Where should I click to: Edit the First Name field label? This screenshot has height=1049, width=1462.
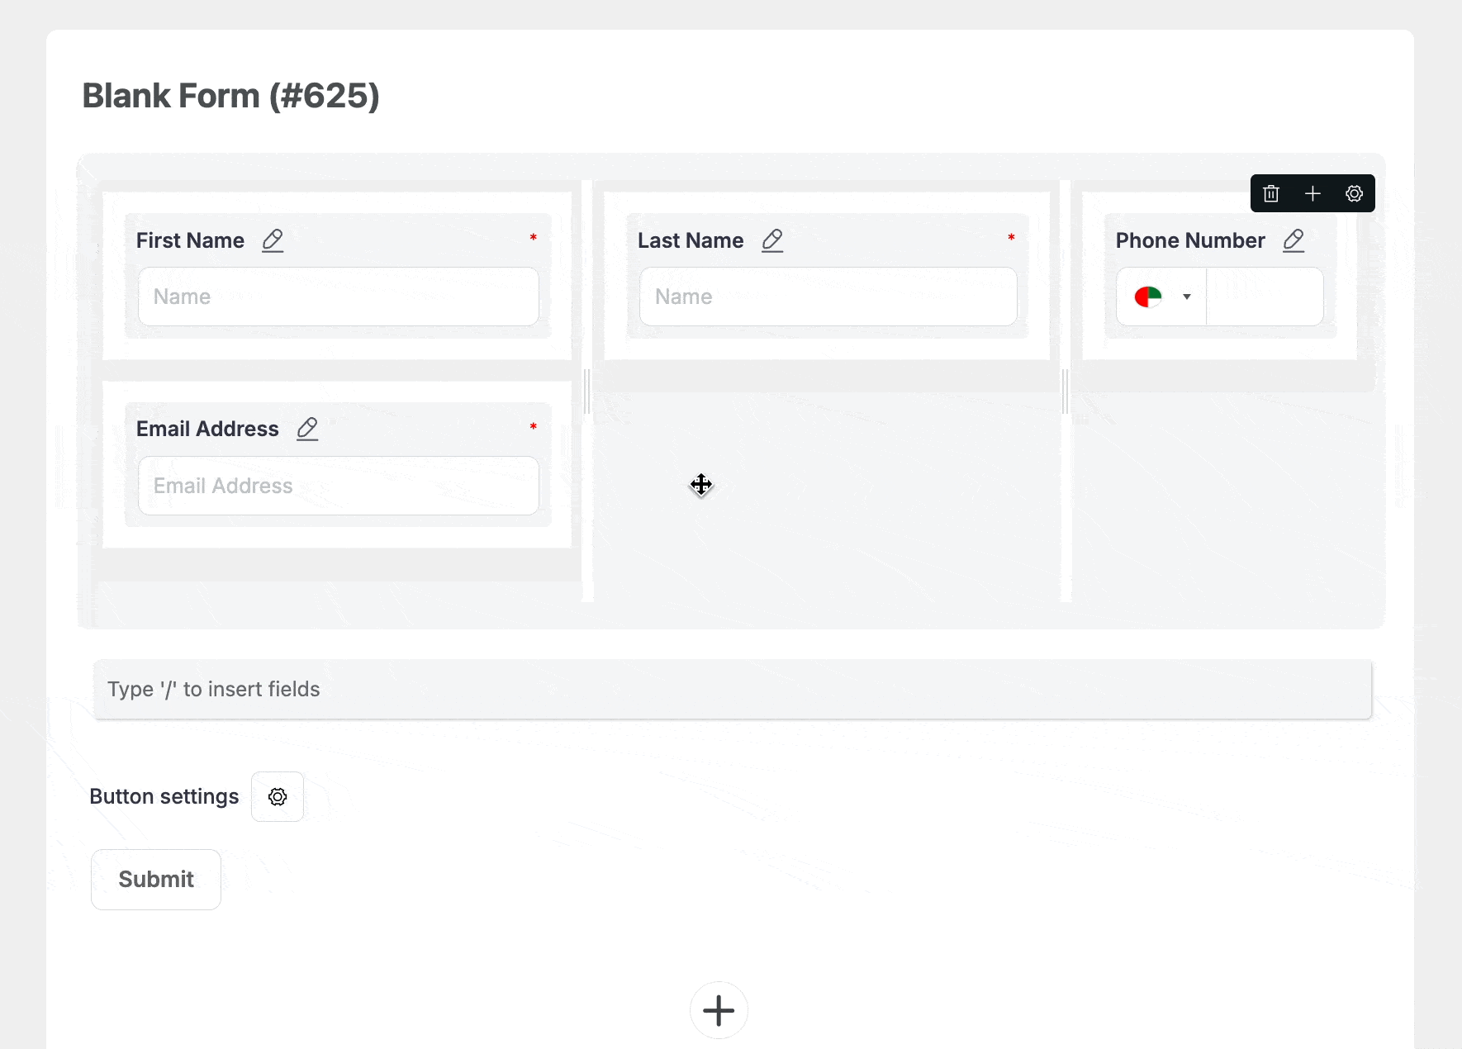point(273,240)
